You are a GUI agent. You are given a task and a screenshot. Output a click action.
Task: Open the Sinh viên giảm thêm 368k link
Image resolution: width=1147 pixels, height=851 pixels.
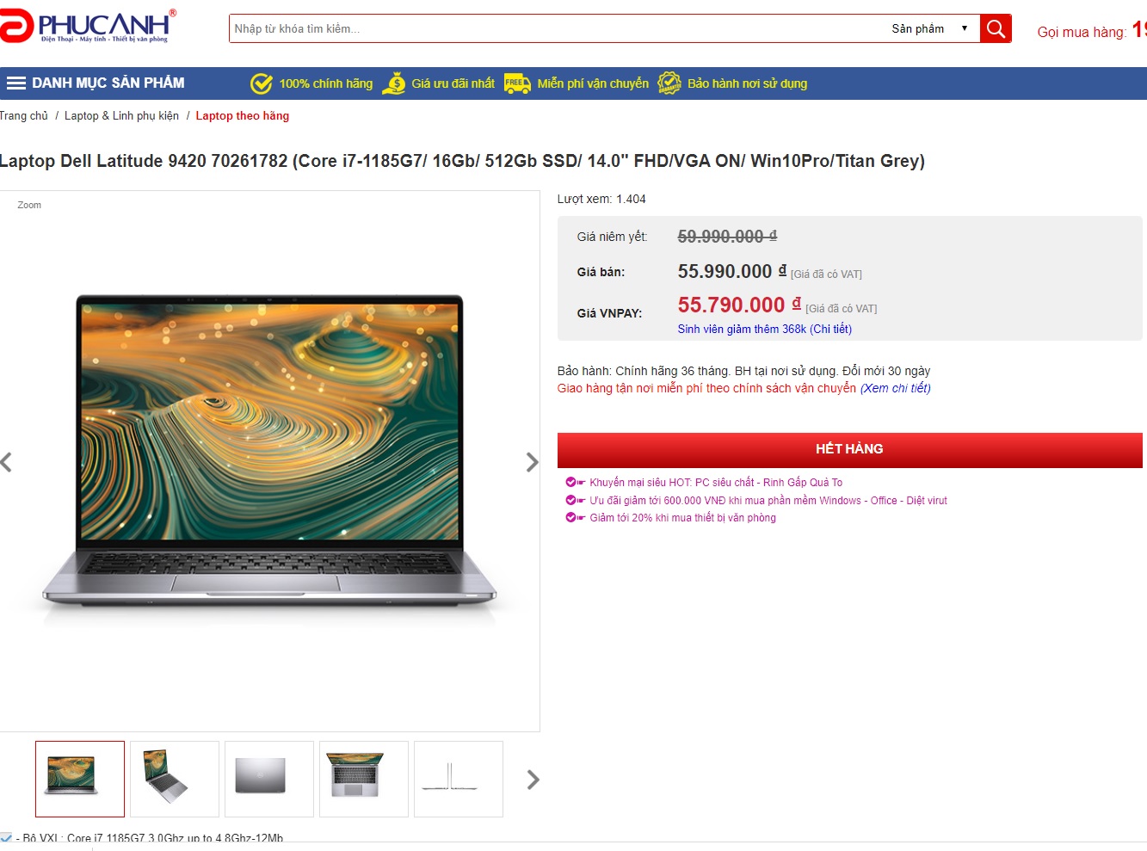764,329
